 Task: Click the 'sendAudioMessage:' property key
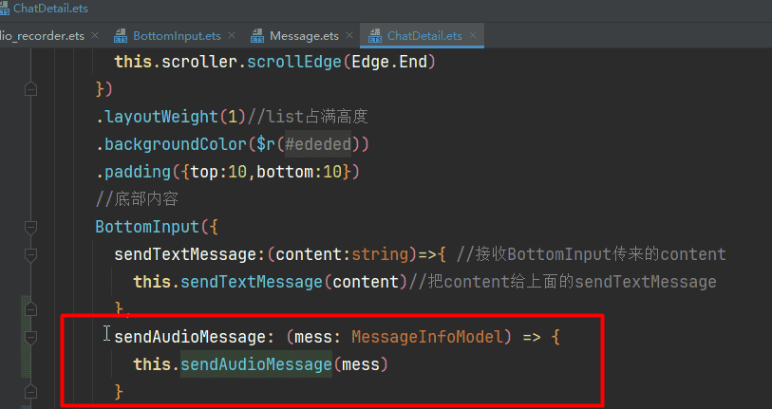coord(195,337)
